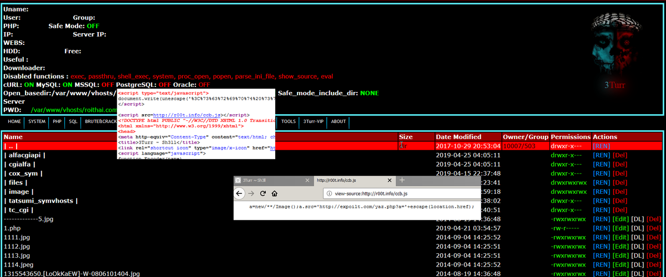Screen dimensions: 666x277
Task: Click the 1113.jpg file name
Action: [x=16, y=255]
